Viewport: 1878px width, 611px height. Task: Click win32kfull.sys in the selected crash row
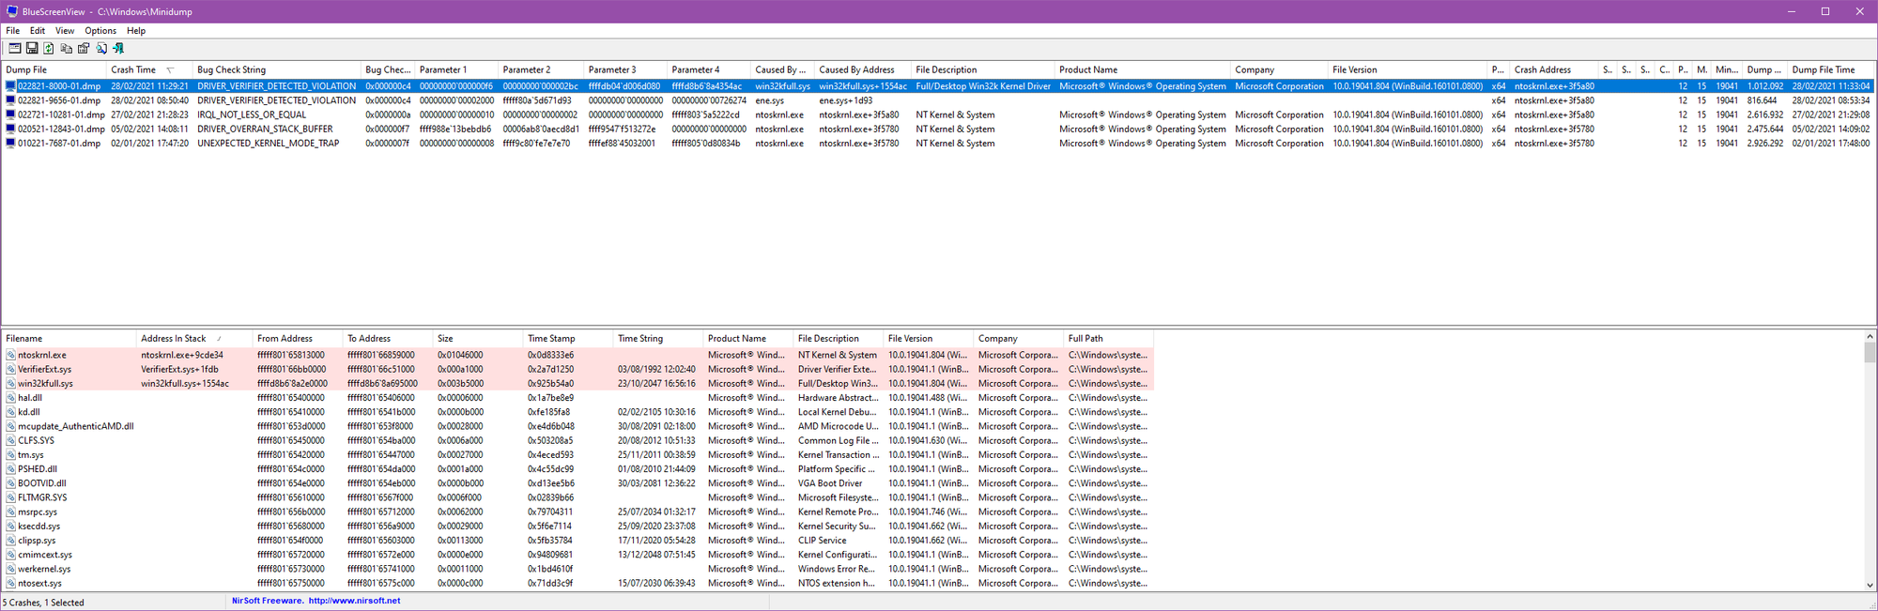tap(782, 86)
